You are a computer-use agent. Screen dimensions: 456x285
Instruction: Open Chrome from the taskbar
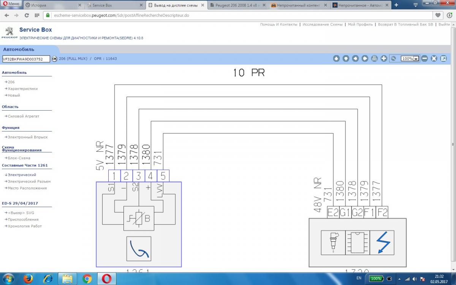[x=87, y=279]
